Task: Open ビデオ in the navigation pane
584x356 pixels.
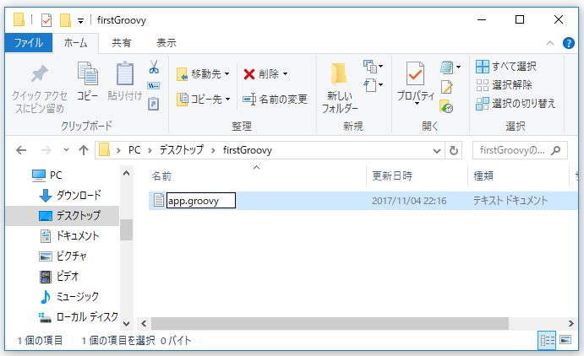Action: tap(59, 277)
